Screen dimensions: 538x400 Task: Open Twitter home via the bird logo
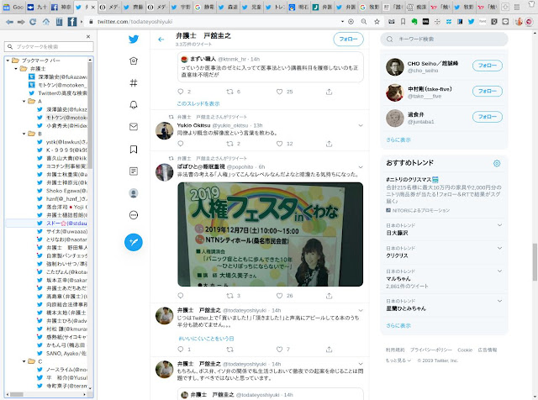point(134,39)
